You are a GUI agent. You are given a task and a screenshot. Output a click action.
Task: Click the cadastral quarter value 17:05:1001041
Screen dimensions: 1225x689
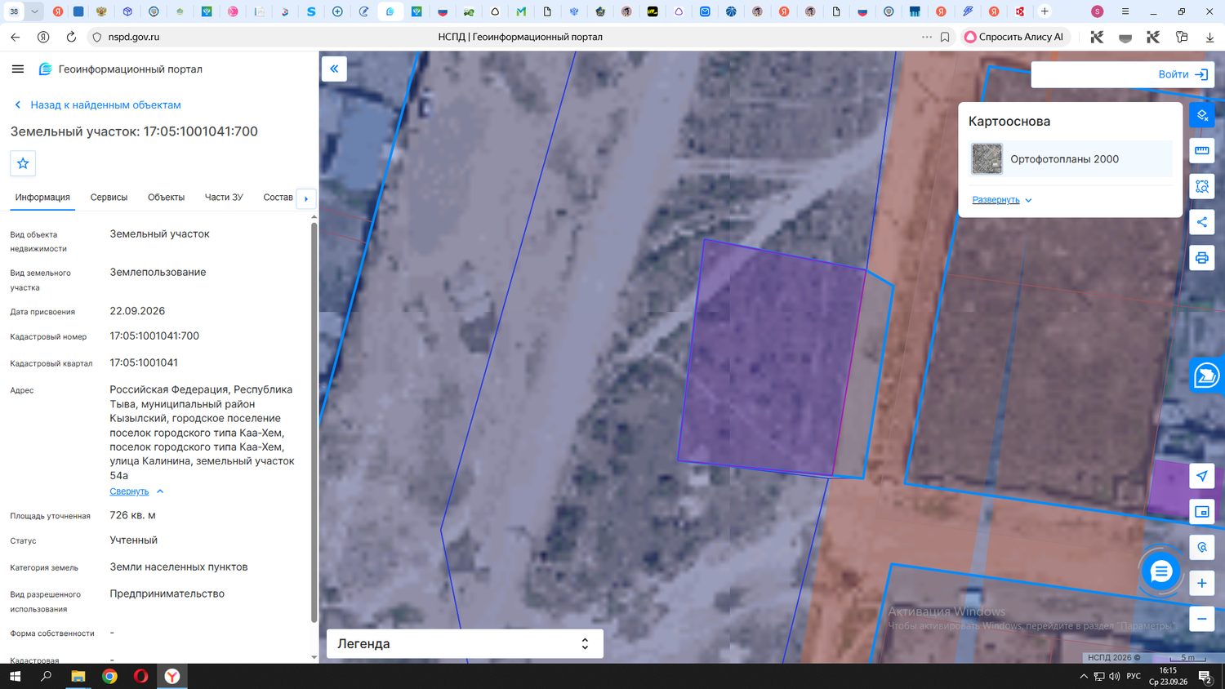point(144,363)
